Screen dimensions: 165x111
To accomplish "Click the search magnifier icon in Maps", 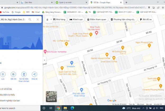I will (x=30, y=20).
